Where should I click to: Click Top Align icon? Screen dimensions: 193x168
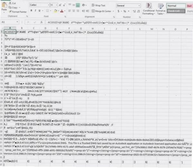[x=70, y=5]
